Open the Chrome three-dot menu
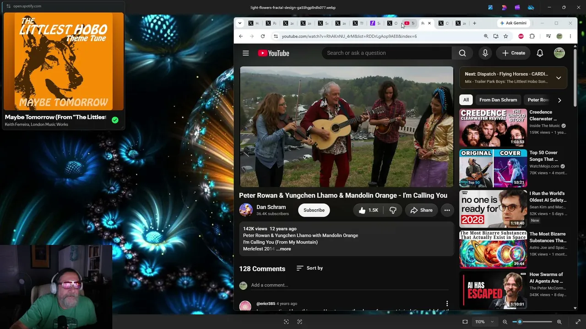 [x=570, y=36]
